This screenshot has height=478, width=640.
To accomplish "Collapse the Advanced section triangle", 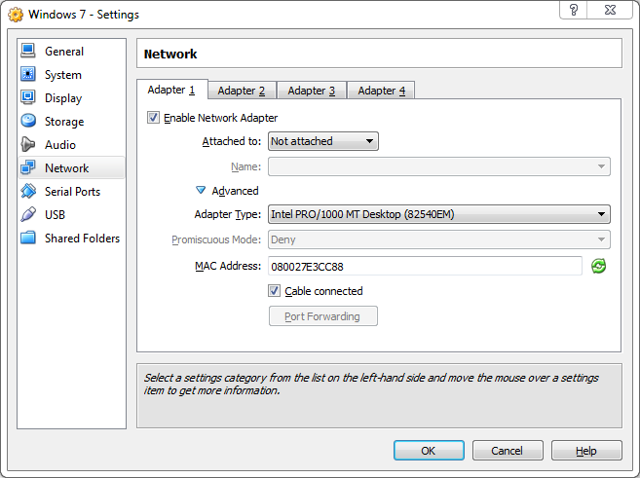I will (x=202, y=191).
